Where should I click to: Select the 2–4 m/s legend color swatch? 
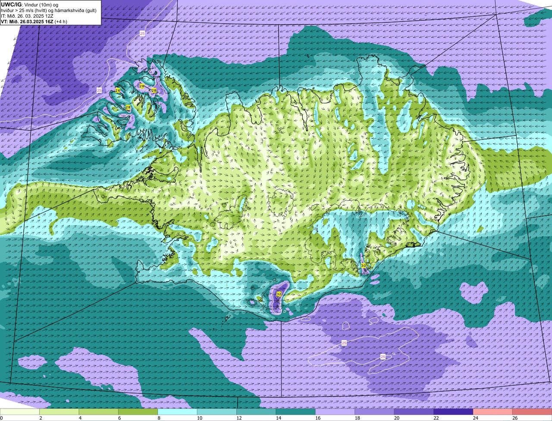coord(60,412)
